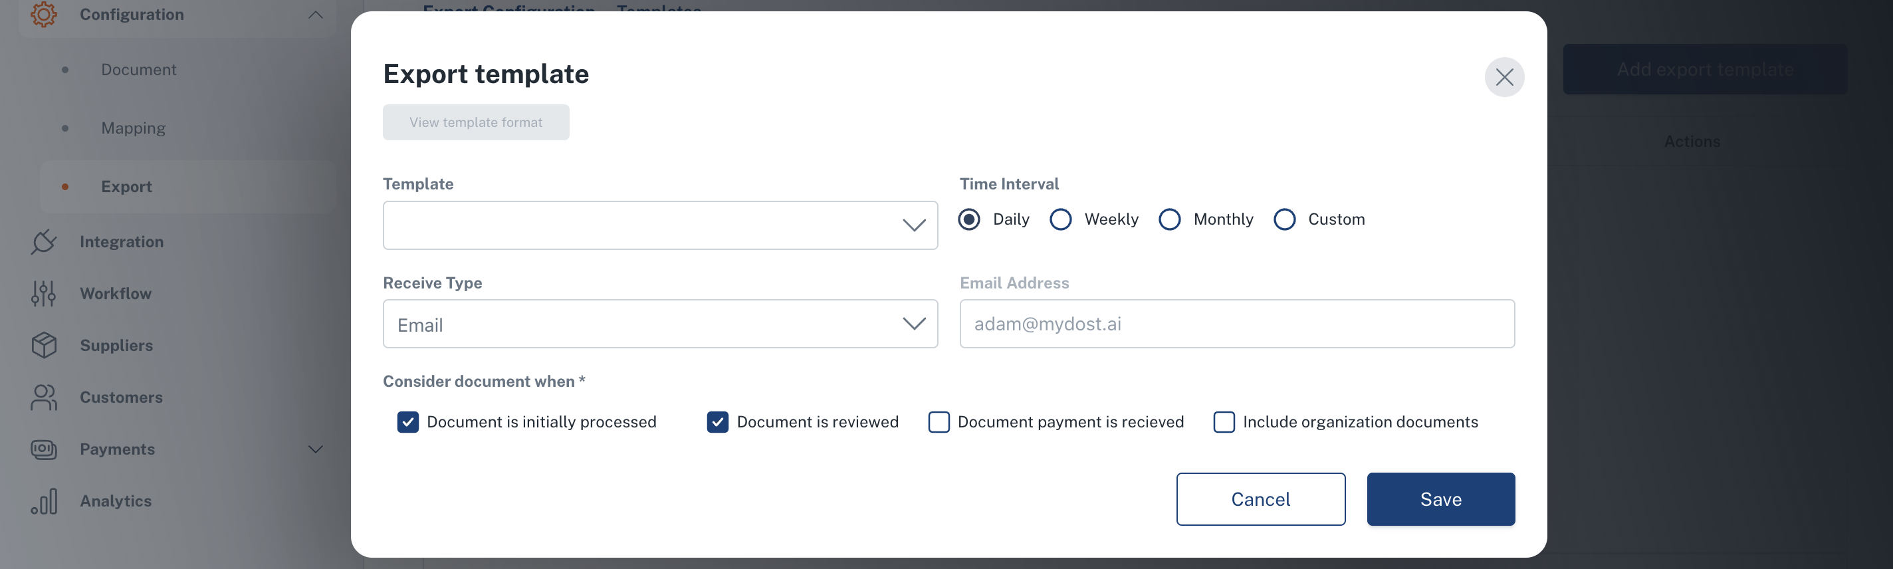This screenshot has width=1893, height=569.
Task: Collapse the Configuration section chevron
Action: click(315, 15)
